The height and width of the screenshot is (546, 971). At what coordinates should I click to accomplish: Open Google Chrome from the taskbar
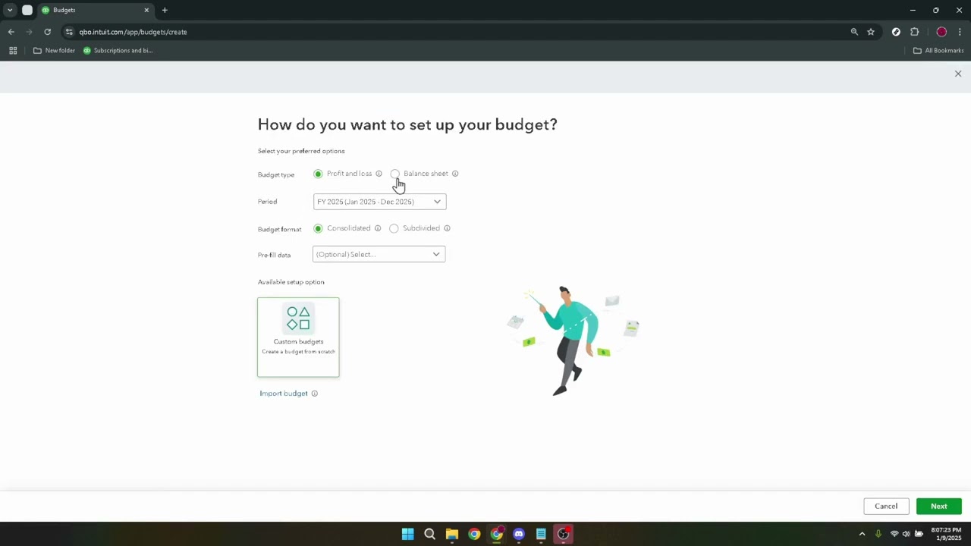[x=474, y=534]
